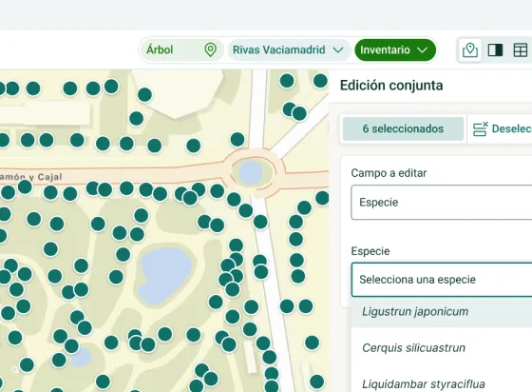Click the Ramón y Cajal street label
The width and height of the screenshot is (532, 392).
tap(30, 177)
